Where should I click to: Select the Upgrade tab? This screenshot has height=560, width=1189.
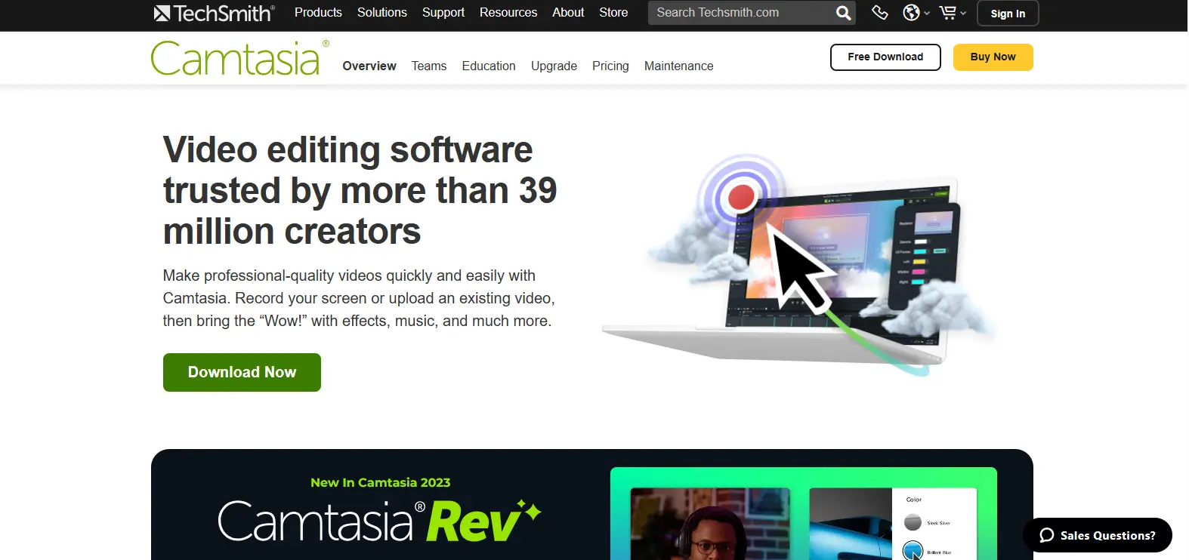point(554,66)
